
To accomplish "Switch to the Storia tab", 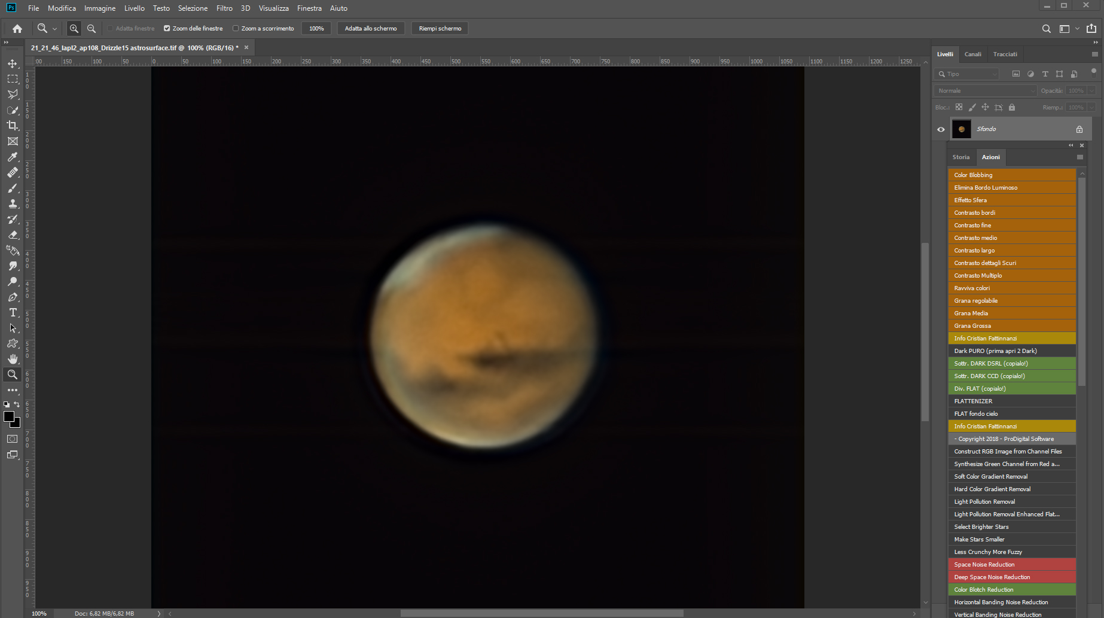I will [x=961, y=157].
